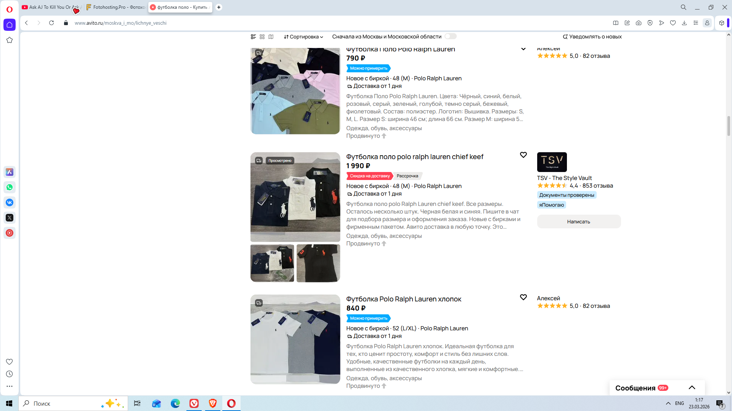This screenshot has width=732, height=411.
Task: Toggle 'Сначала из Москвы и Московской области' switch
Action: click(451, 37)
